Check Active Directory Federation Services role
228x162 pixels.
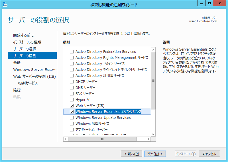(x=72, y=52)
